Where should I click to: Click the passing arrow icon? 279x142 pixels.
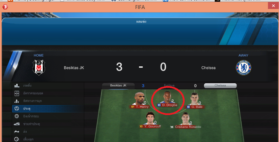tap(17, 132)
